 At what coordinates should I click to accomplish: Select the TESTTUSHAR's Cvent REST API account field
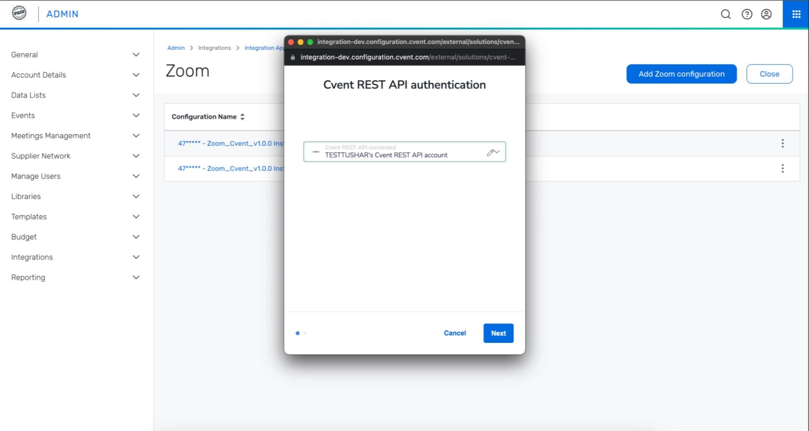404,152
